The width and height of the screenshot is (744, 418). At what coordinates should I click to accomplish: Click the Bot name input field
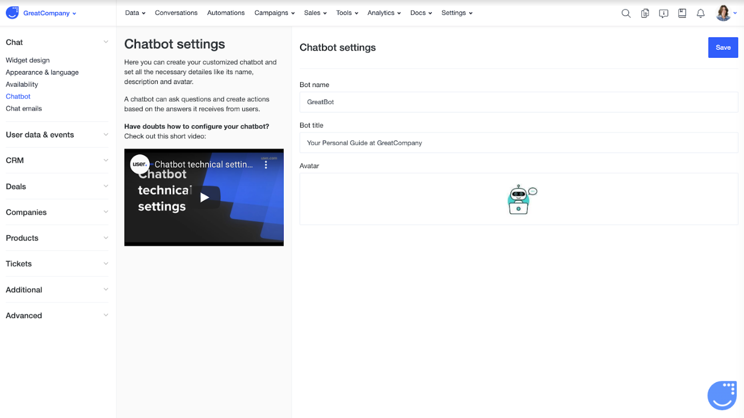point(519,102)
